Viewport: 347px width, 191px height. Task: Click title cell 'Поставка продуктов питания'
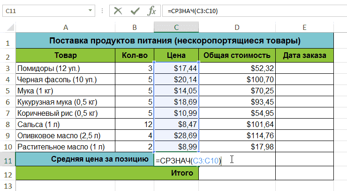174,41
